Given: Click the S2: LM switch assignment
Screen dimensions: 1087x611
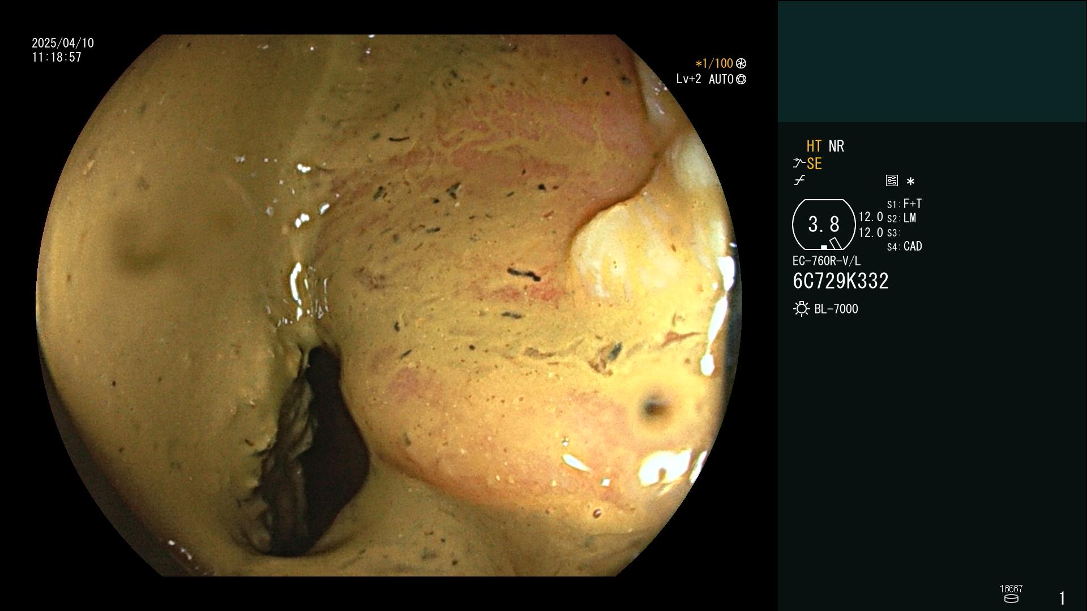Looking at the screenshot, I should [x=901, y=218].
